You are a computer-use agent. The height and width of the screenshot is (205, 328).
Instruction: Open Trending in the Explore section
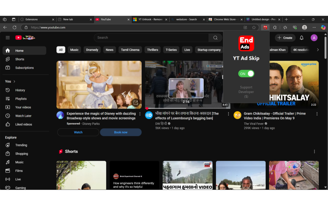(24, 145)
